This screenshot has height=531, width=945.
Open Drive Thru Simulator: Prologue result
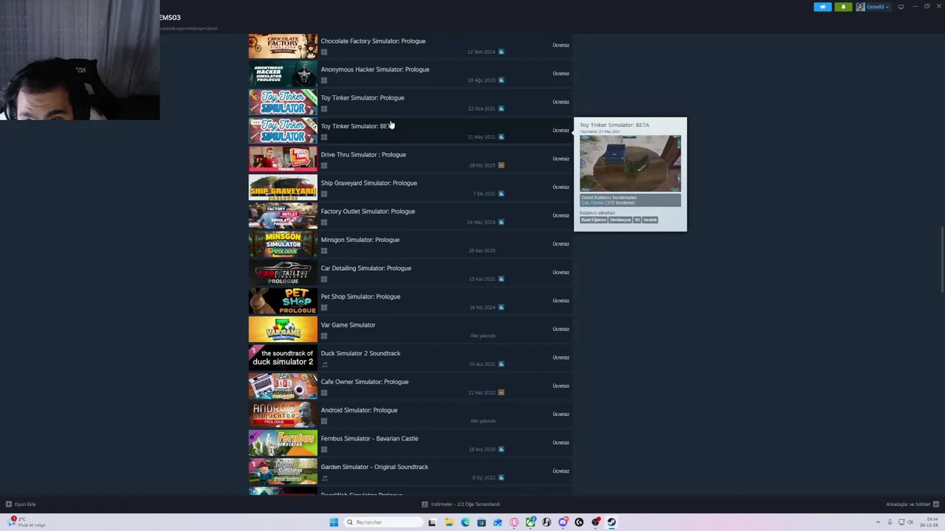410,159
